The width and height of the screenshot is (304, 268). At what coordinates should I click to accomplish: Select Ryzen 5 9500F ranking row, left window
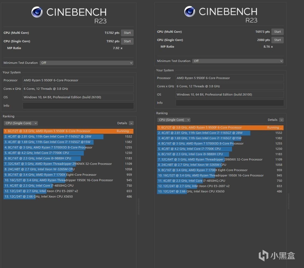(68, 131)
